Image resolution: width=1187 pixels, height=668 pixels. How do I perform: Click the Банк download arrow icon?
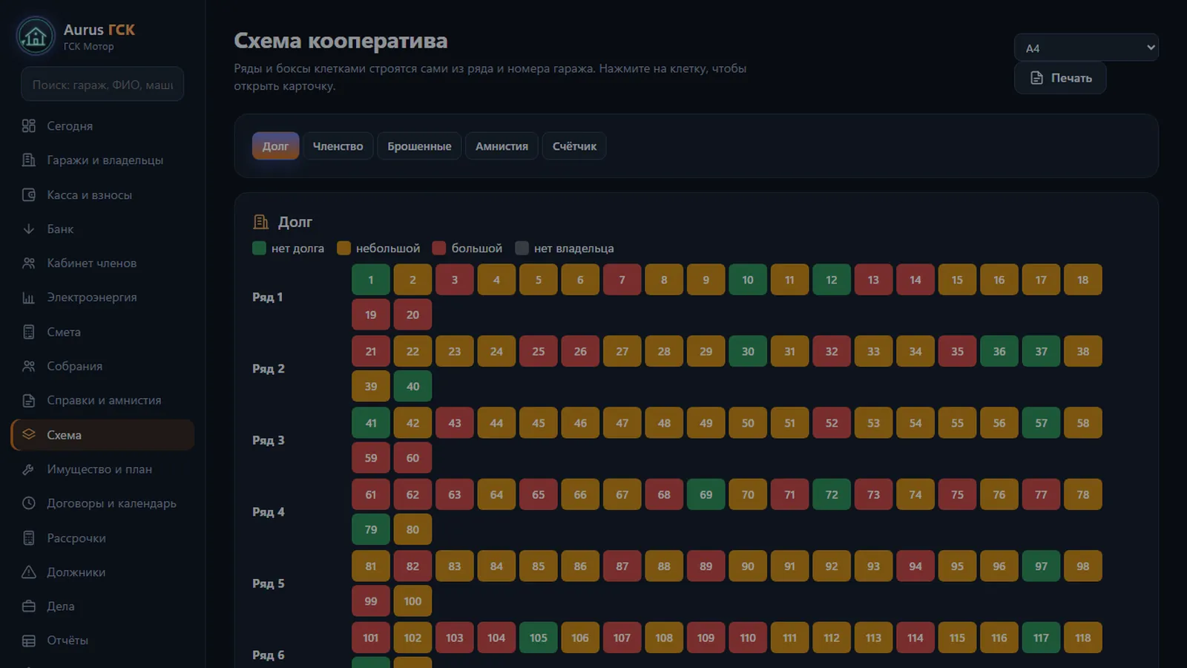[29, 229]
